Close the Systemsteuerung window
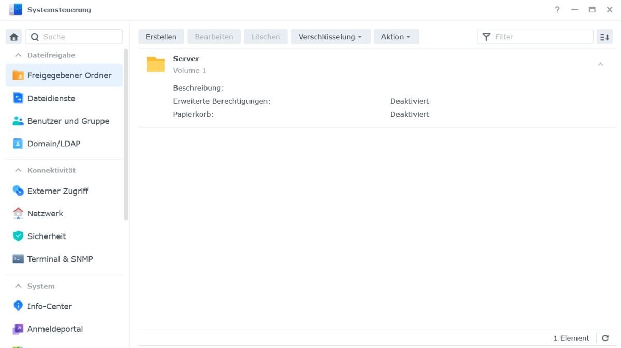 610,10
